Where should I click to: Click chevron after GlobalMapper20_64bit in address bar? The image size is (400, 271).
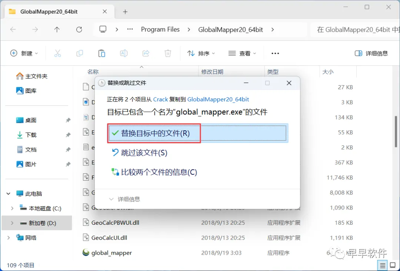point(273,30)
